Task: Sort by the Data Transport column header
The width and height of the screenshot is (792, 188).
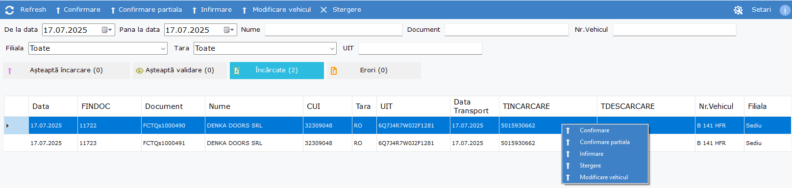Action: pos(474,106)
